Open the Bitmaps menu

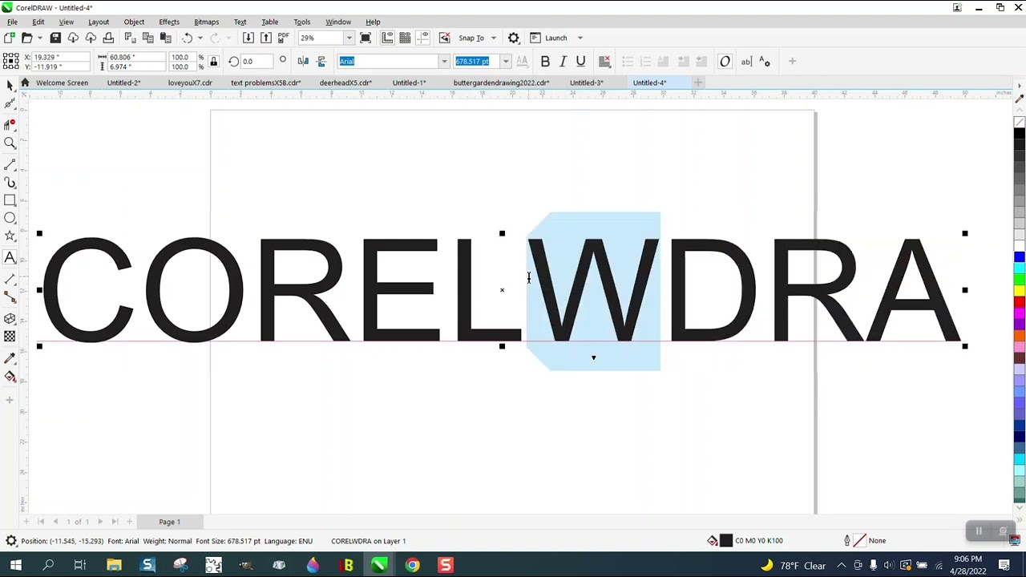point(206,22)
